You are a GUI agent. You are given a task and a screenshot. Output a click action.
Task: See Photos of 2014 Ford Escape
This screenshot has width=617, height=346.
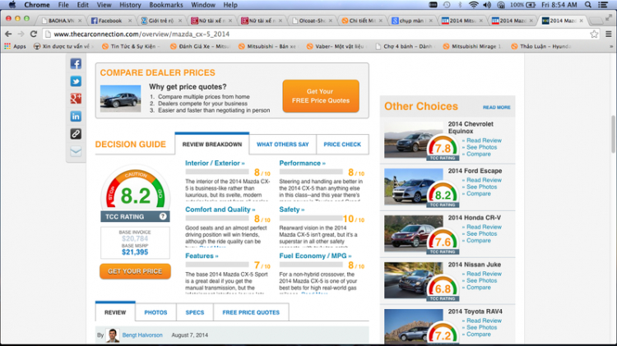point(481,187)
